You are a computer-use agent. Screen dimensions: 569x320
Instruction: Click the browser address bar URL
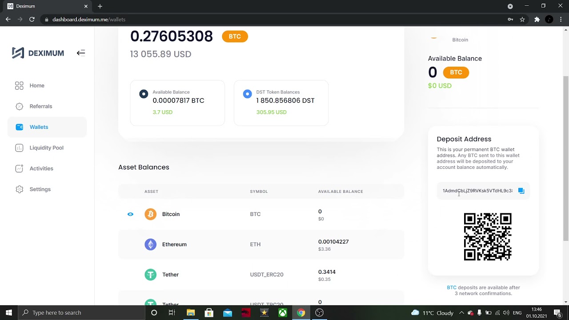pyautogui.click(x=89, y=20)
